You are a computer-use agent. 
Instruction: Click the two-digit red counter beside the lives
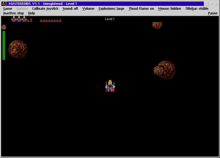coord(29,20)
